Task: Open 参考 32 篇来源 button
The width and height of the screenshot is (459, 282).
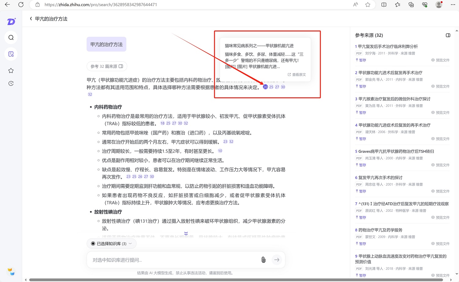Action: coord(107,66)
